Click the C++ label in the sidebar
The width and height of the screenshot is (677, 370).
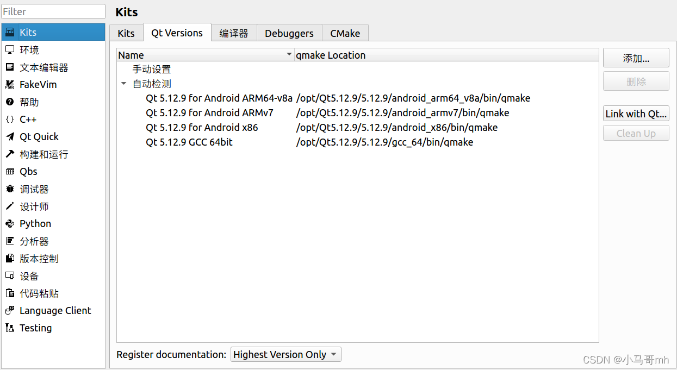[x=28, y=120]
